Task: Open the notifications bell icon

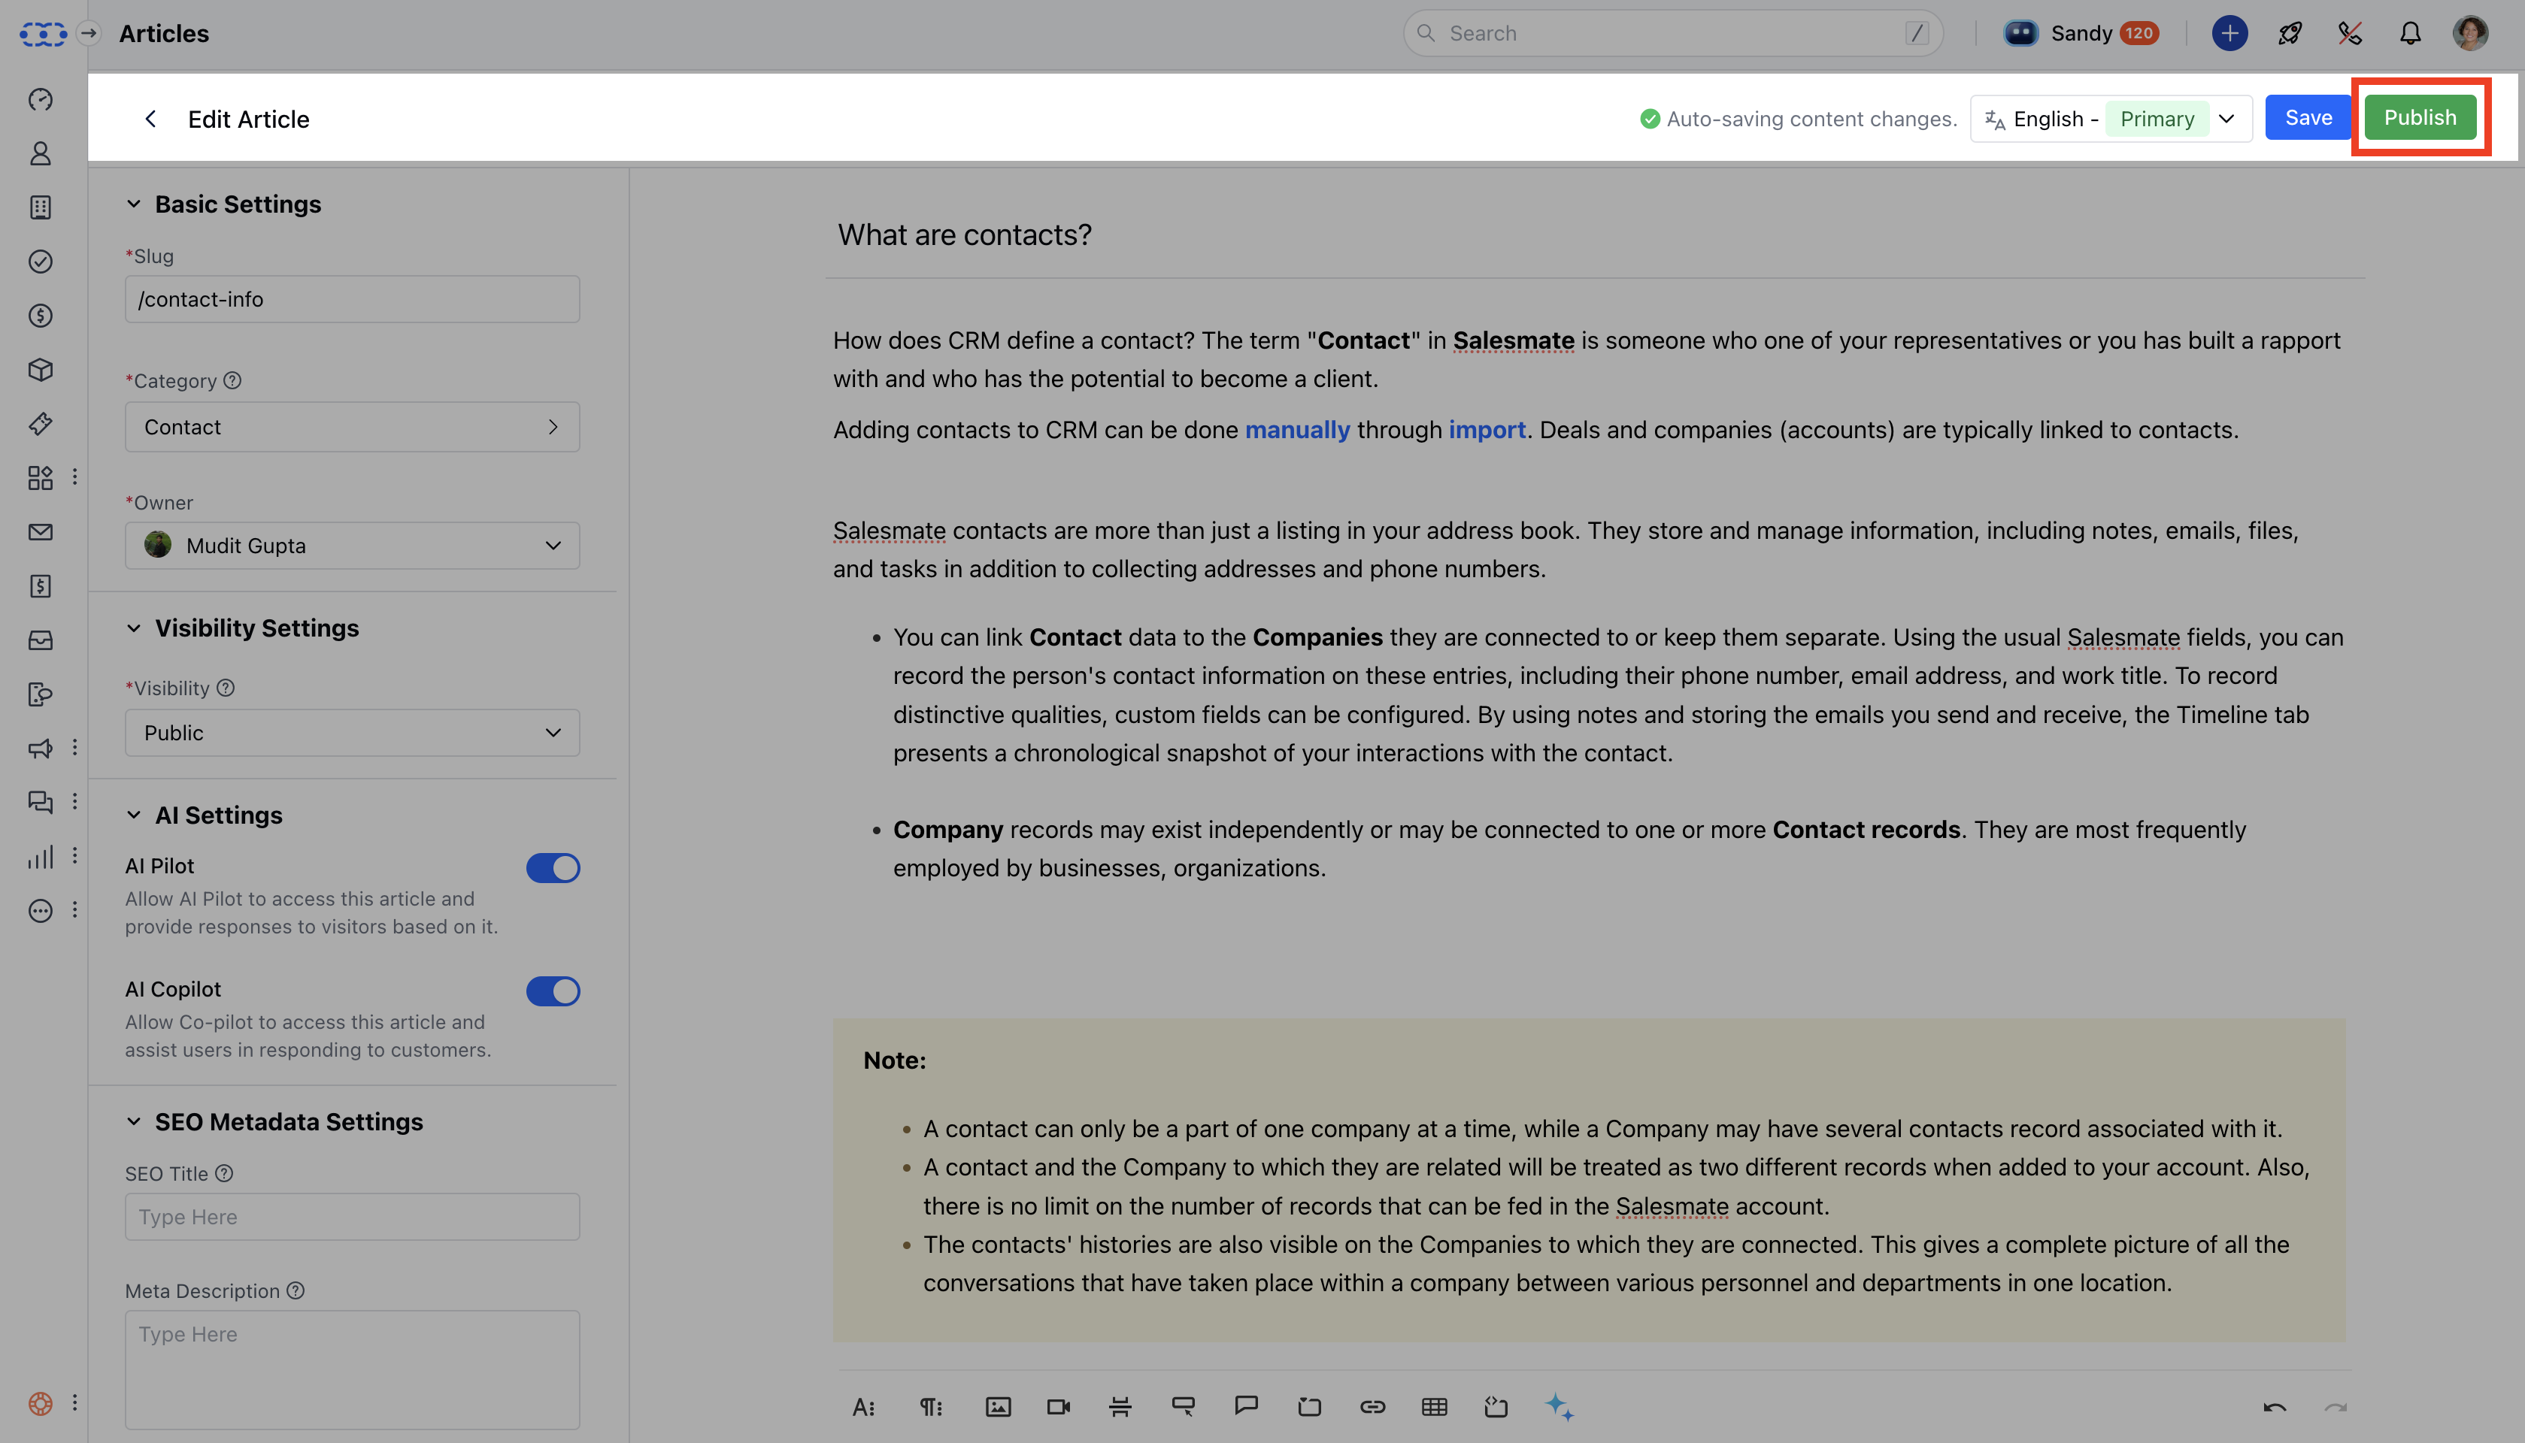Action: point(2410,34)
